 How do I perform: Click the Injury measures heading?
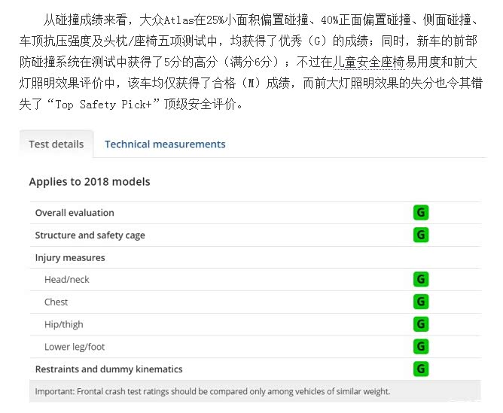tap(70, 258)
